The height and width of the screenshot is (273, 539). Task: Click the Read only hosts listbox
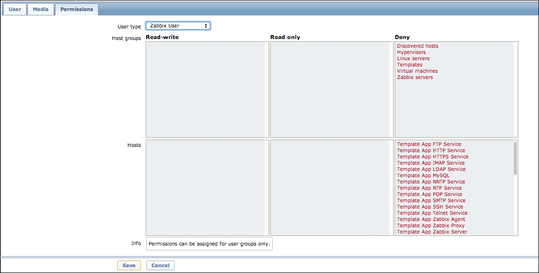(329, 188)
